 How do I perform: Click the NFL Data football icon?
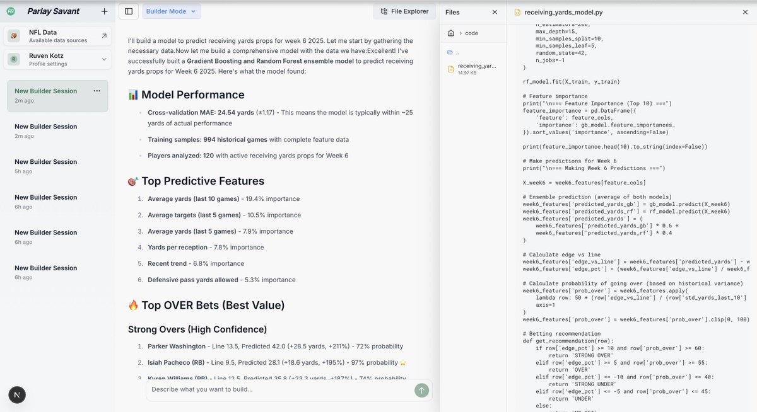pyautogui.click(x=14, y=36)
